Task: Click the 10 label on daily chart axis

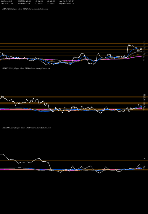Action: point(144,54)
